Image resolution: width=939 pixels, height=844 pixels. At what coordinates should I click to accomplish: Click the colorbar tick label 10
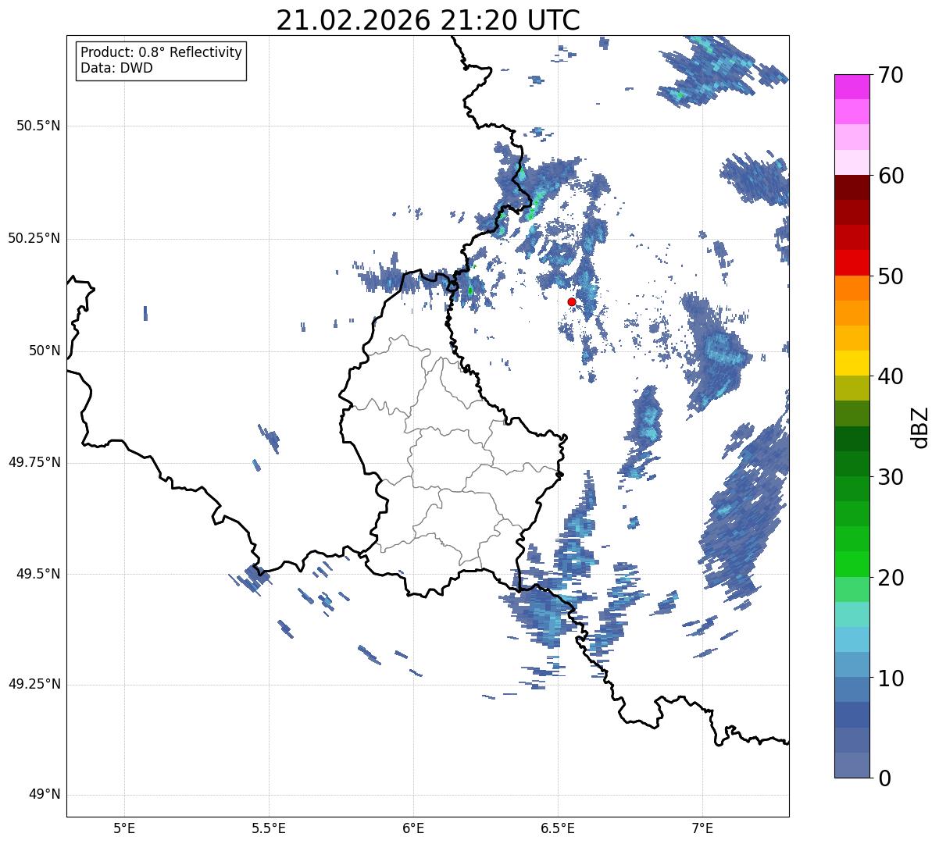(x=891, y=678)
